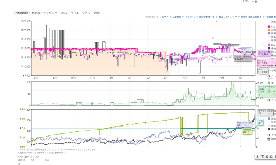Open the Related link at the right edge
Image resolution: width=276 pixels, height=165 pixels.
(x=271, y=17)
